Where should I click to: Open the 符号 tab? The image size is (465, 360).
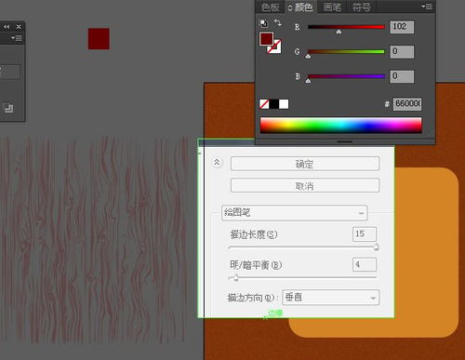(362, 7)
